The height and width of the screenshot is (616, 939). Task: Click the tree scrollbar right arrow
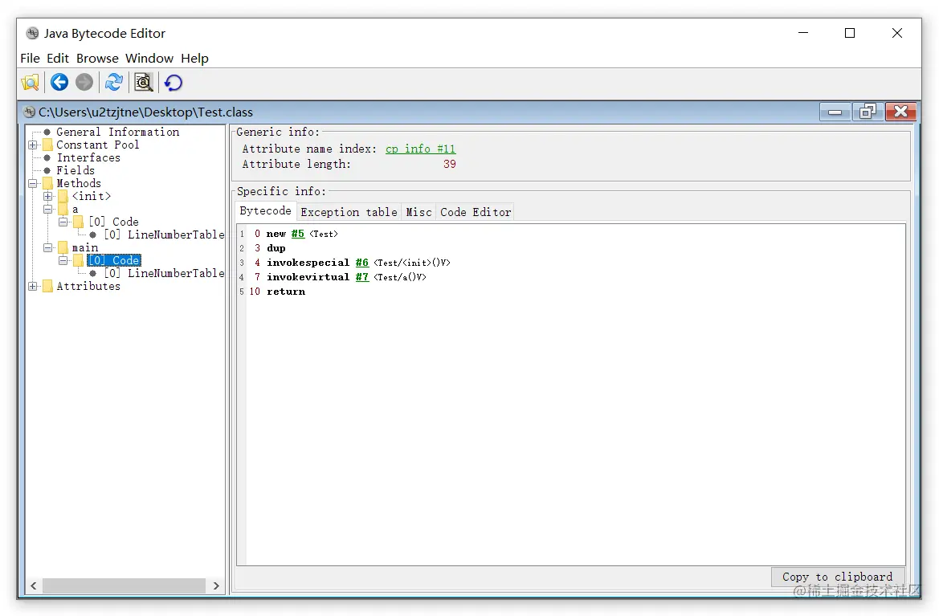216,585
